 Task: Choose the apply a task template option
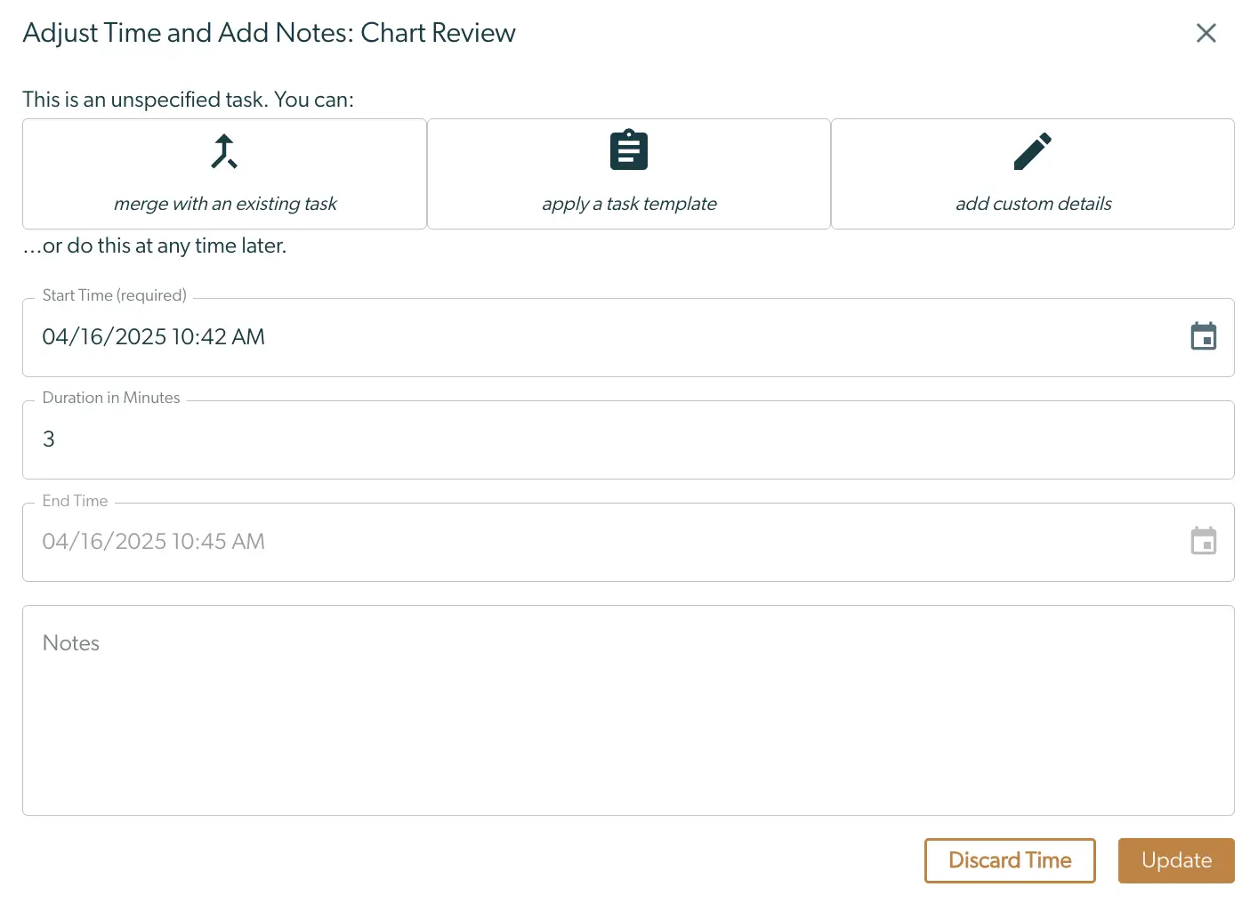tap(628, 173)
